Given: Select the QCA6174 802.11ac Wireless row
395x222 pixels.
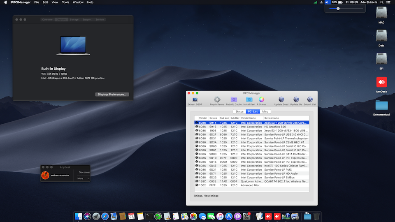Looking at the screenshot, I should click(252, 181).
